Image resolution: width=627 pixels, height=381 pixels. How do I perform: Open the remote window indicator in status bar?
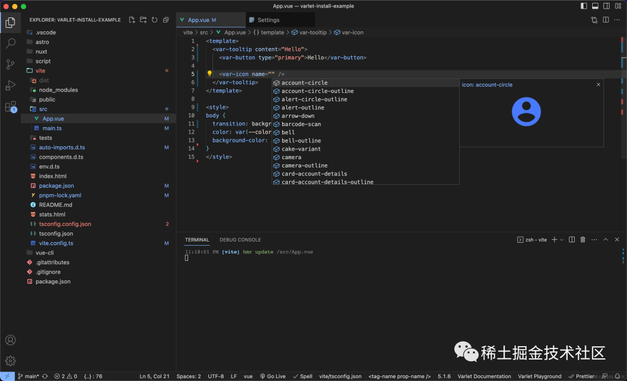tap(7, 376)
